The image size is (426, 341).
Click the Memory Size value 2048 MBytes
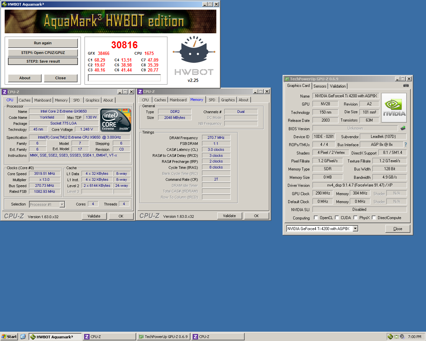pyautogui.click(x=174, y=118)
